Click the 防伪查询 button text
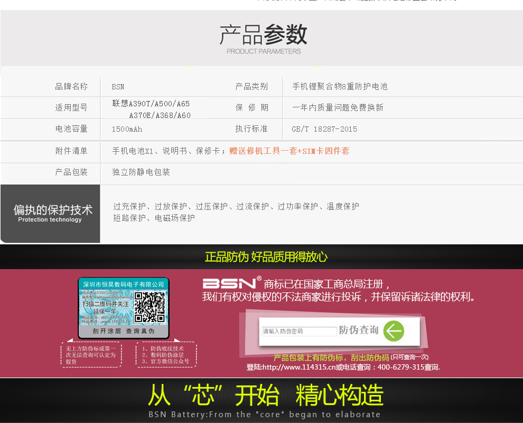 [x=359, y=330]
